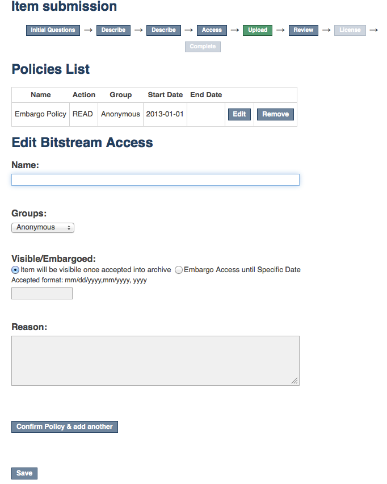Viewport: 387px width, 484px height.
Task: Grab the Reason textarea resize handle
Action: pyautogui.click(x=295, y=381)
